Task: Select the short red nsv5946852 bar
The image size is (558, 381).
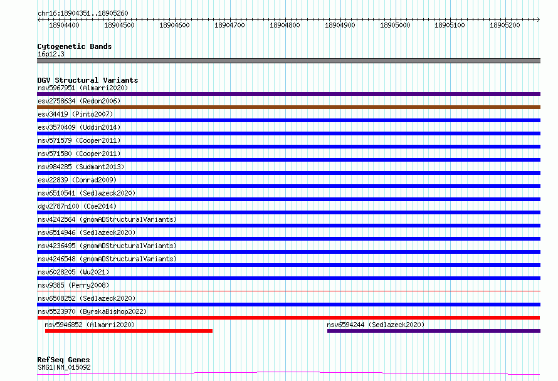Action: [129, 331]
